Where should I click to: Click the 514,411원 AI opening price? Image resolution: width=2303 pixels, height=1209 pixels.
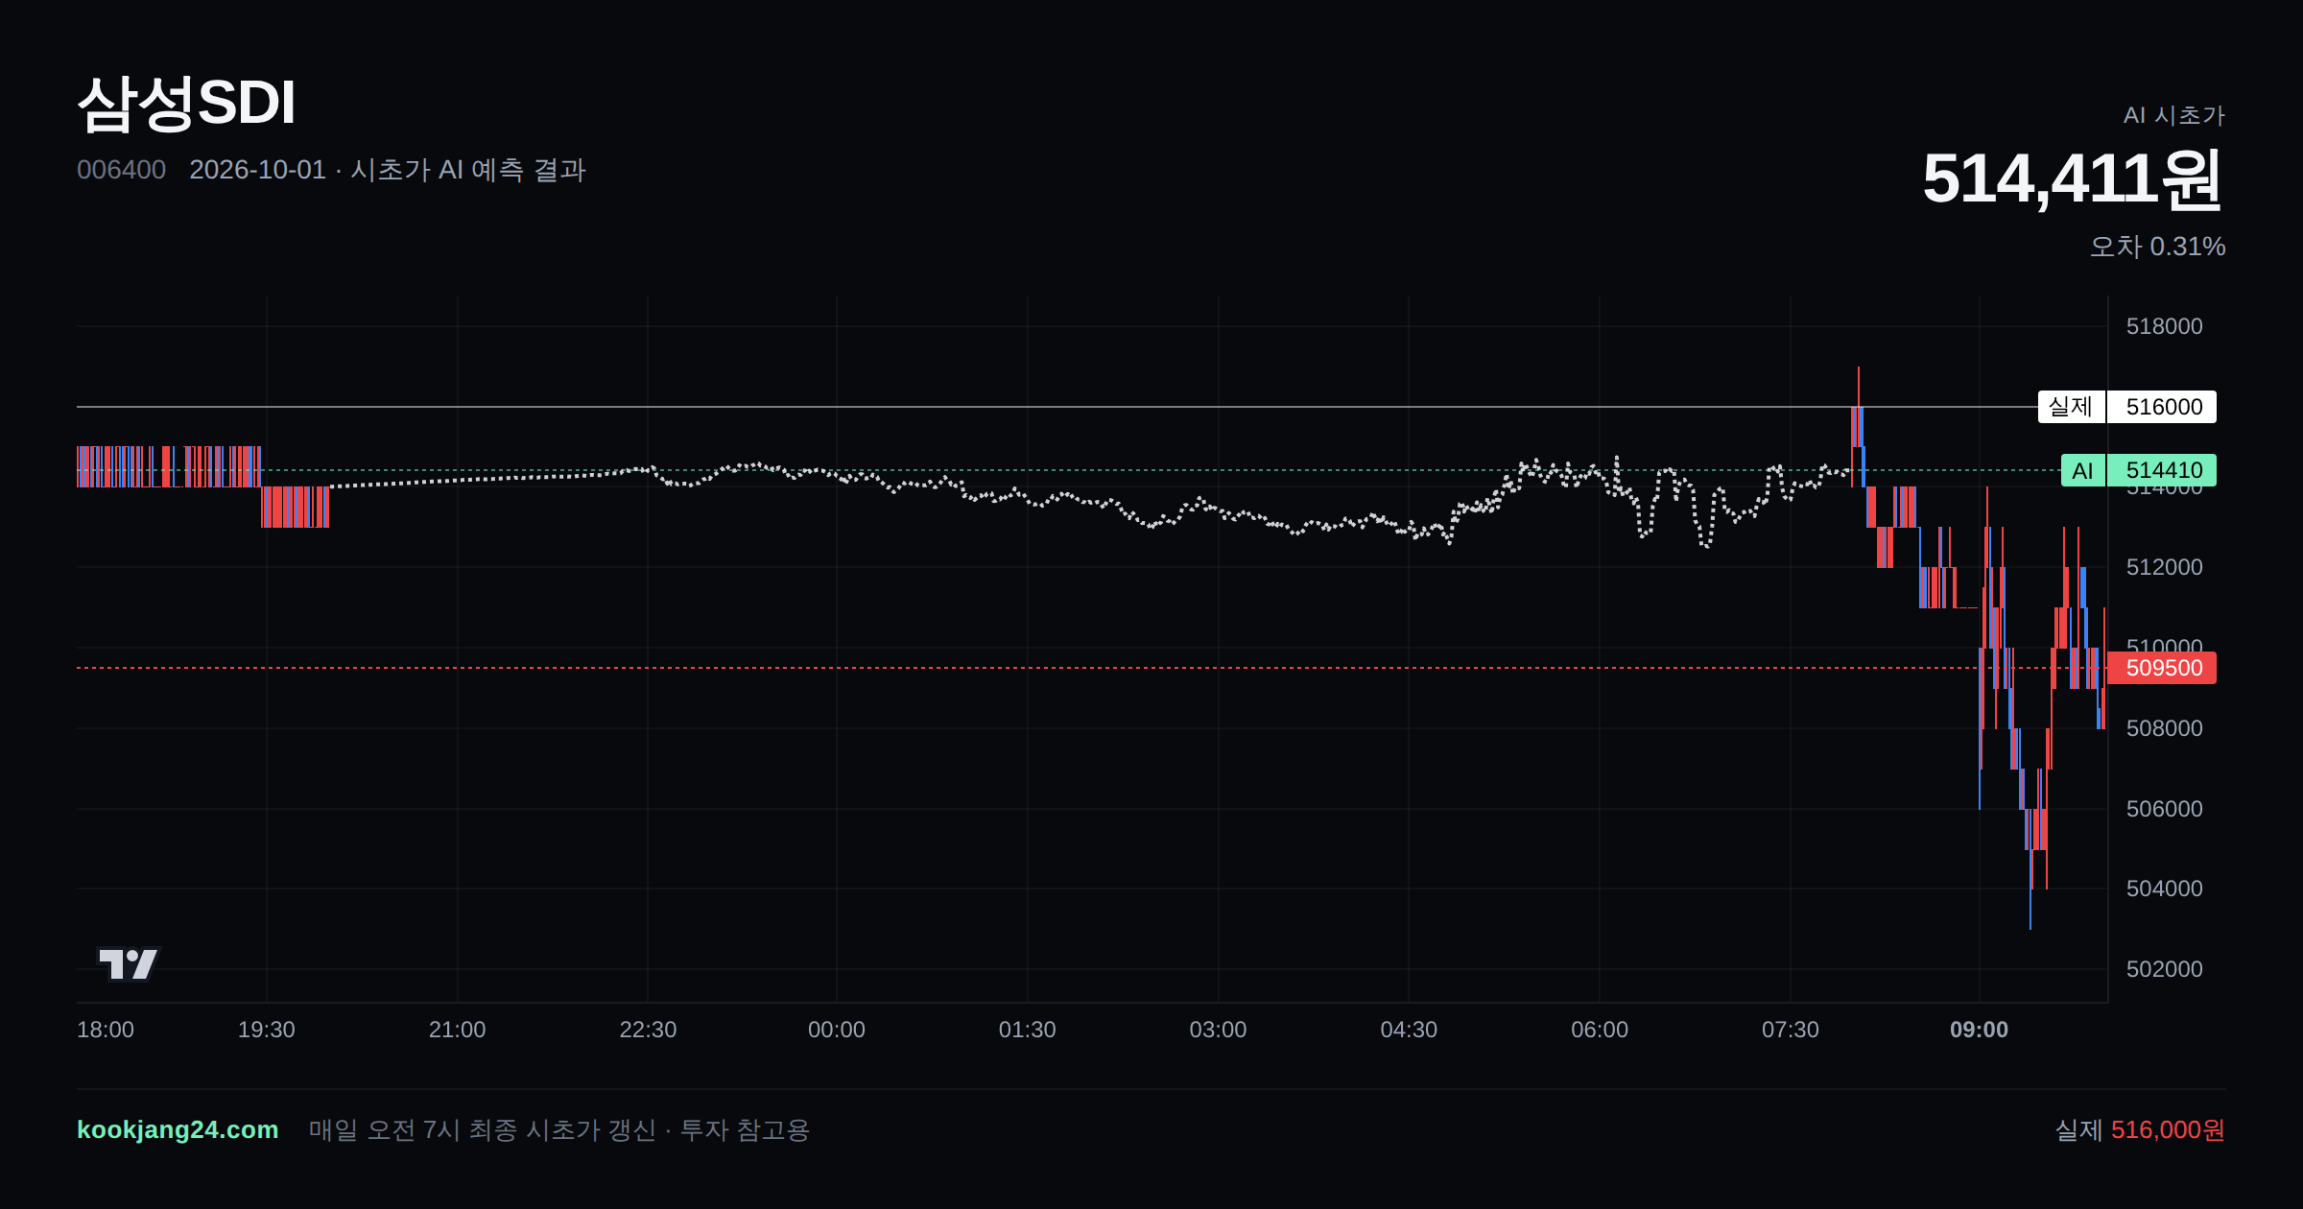pyautogui.click(x=2073, y=179)
